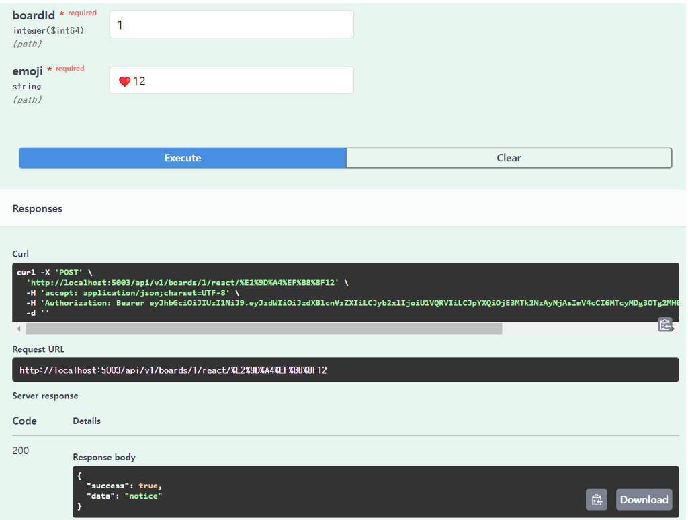Click the Request URL heading label
Image resolution: width=688 pixels, height=520 pixels.
(38, 350)
